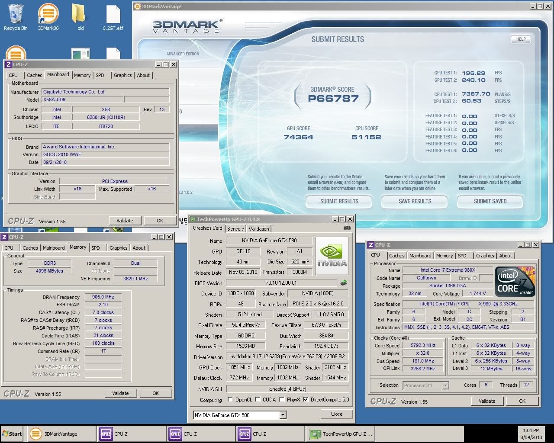Image resolution: width=554 pixels, height=443 pixels.
Task: Click the NVIDIA logo in GPU-Z
Action: pos(332,256)
